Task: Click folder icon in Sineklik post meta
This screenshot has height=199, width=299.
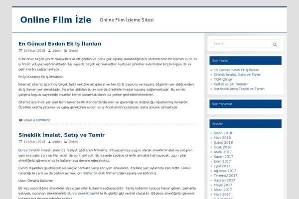Action: (66, 142)
